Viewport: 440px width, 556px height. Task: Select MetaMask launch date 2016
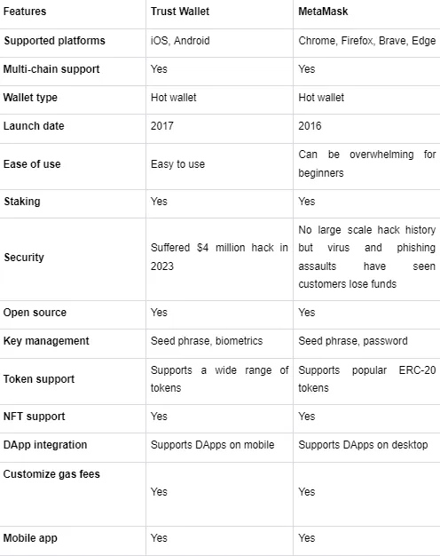[310, 126]
